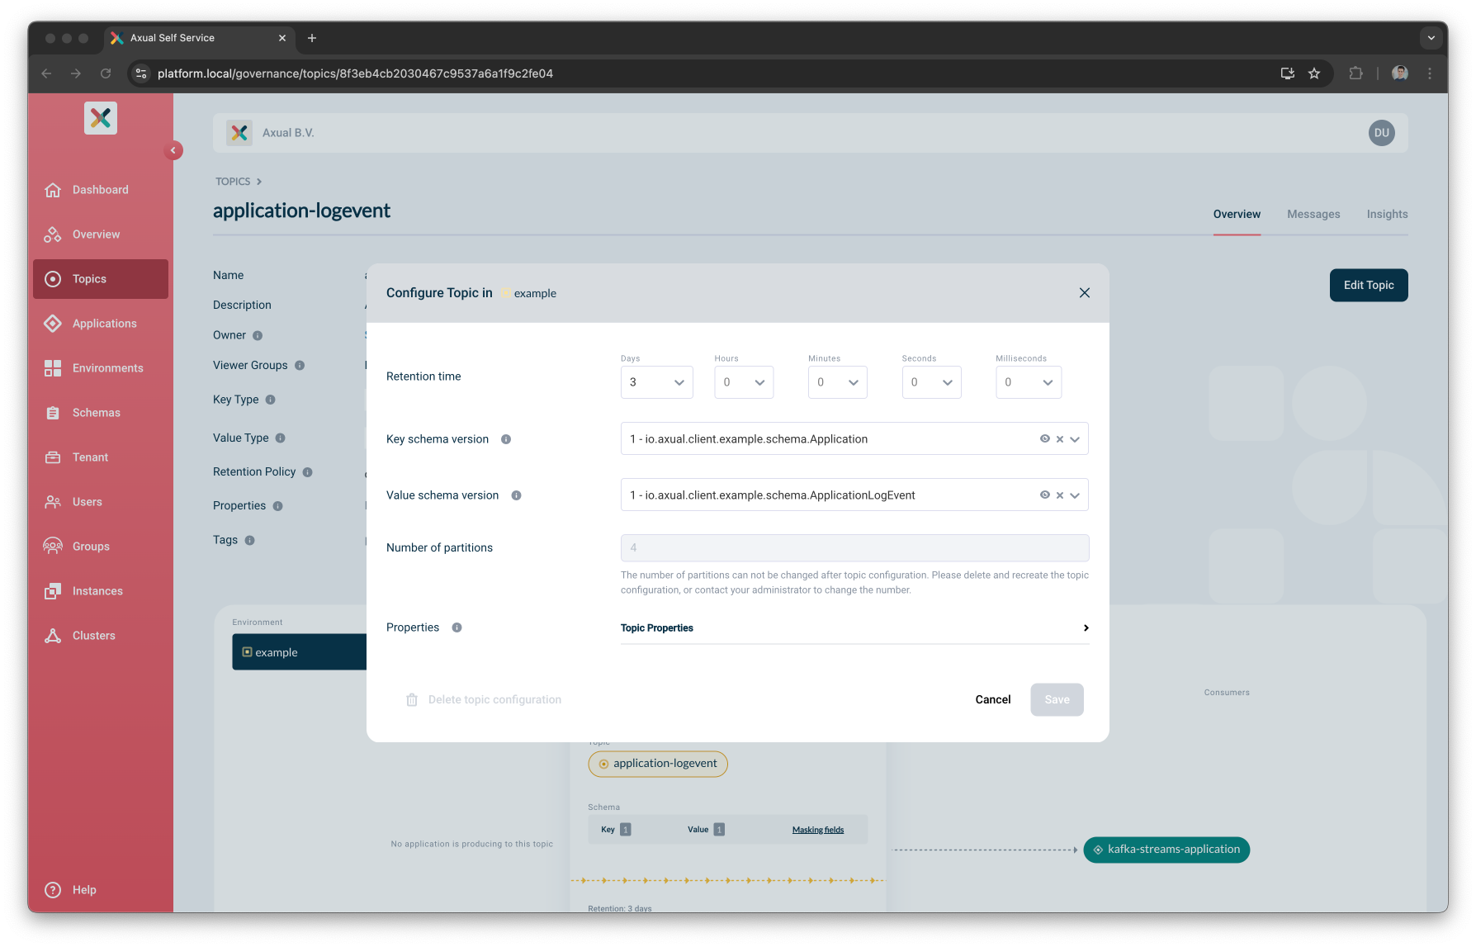Click info icon beside dialog Properties label

457,627
